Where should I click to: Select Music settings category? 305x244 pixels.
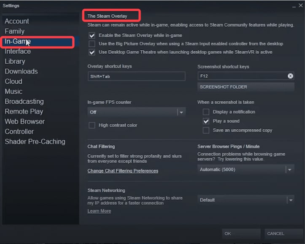pos(13,92)
